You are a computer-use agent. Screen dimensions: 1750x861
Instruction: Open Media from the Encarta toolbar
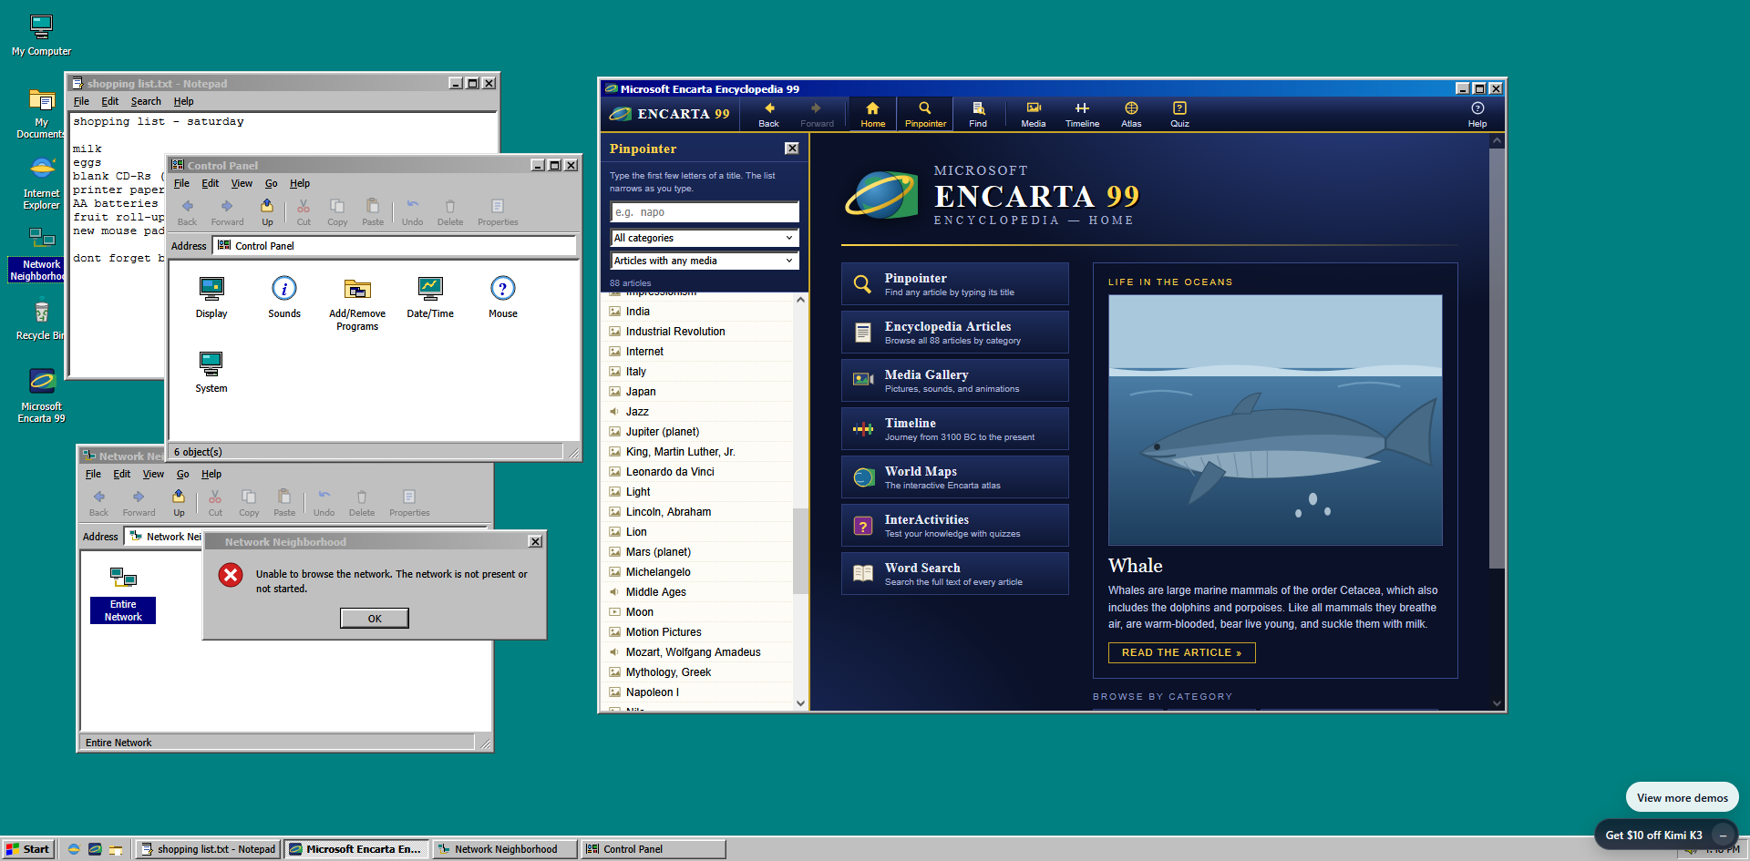[x=1034, y=115]
